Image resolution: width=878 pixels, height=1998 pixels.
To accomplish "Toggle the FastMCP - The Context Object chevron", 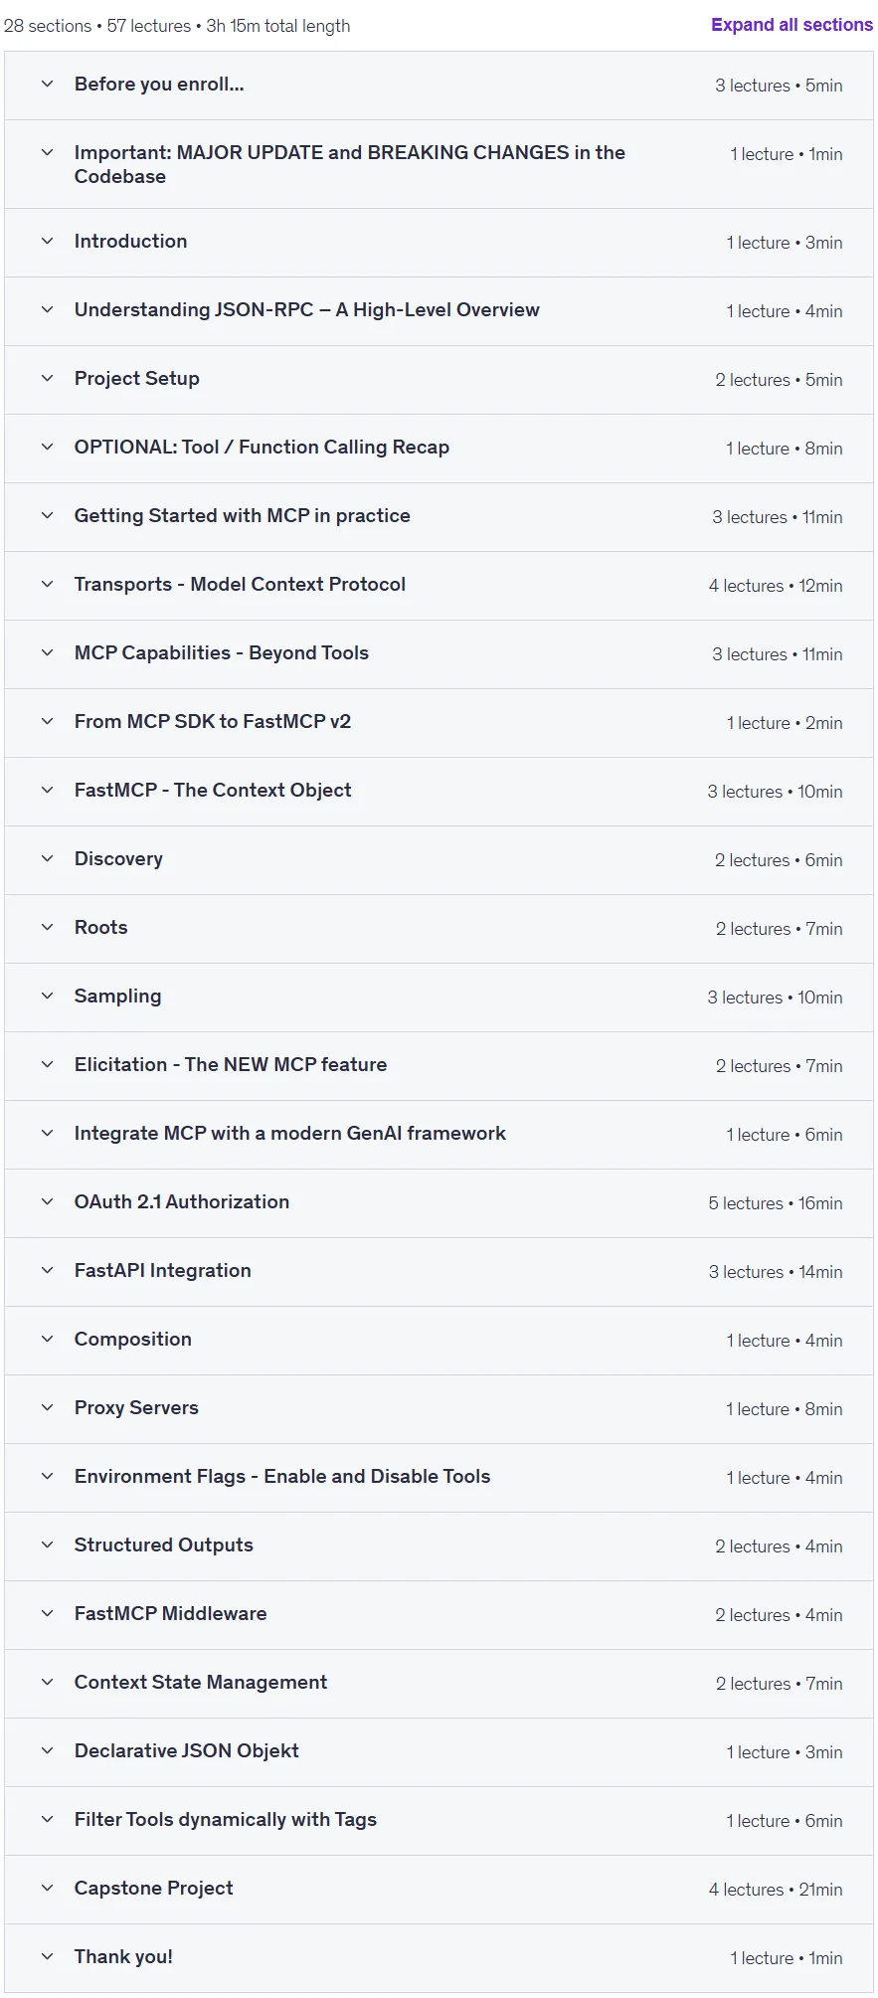I will 47,791.
